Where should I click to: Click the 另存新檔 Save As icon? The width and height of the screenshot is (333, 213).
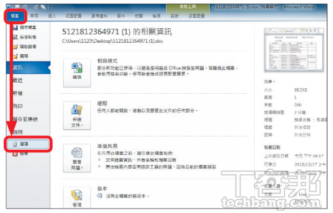click(x=16, y=37)
